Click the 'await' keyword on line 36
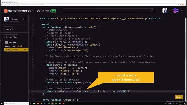The image size is (187, 105). [x=71, y=83]
